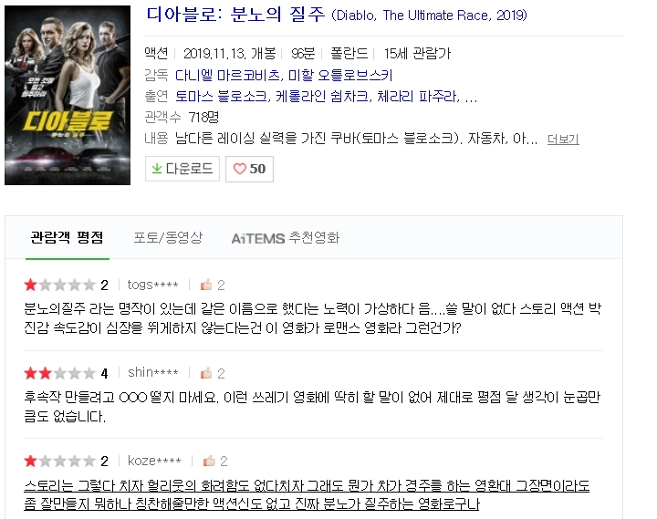Switch to the 관람객 평점 tab
This screenshot has height=519, width=657.
pos(67,238)
